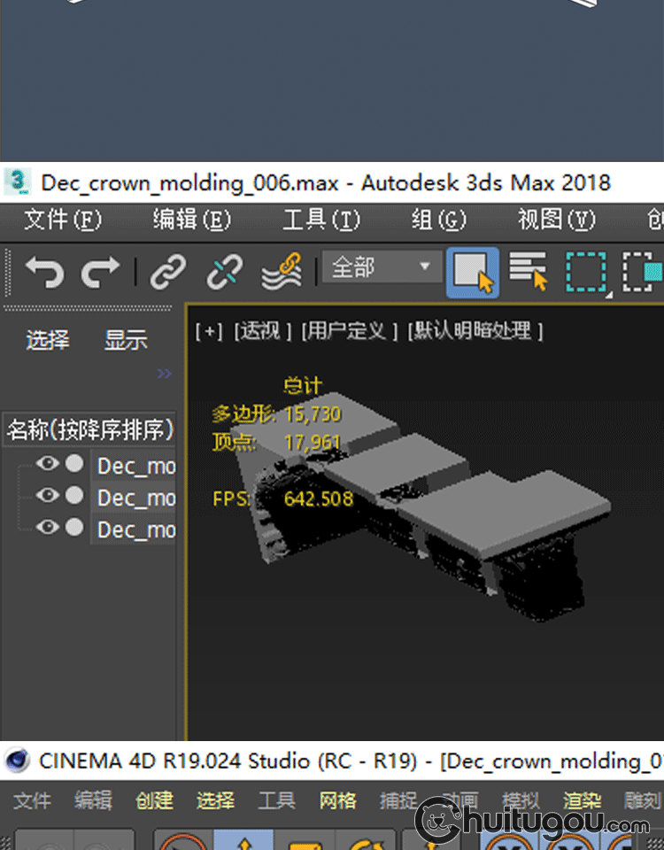Viewport: 664px width, 850px height.
Task: Click the Rectangular Selection Region tool
Action: click(588, 273)
